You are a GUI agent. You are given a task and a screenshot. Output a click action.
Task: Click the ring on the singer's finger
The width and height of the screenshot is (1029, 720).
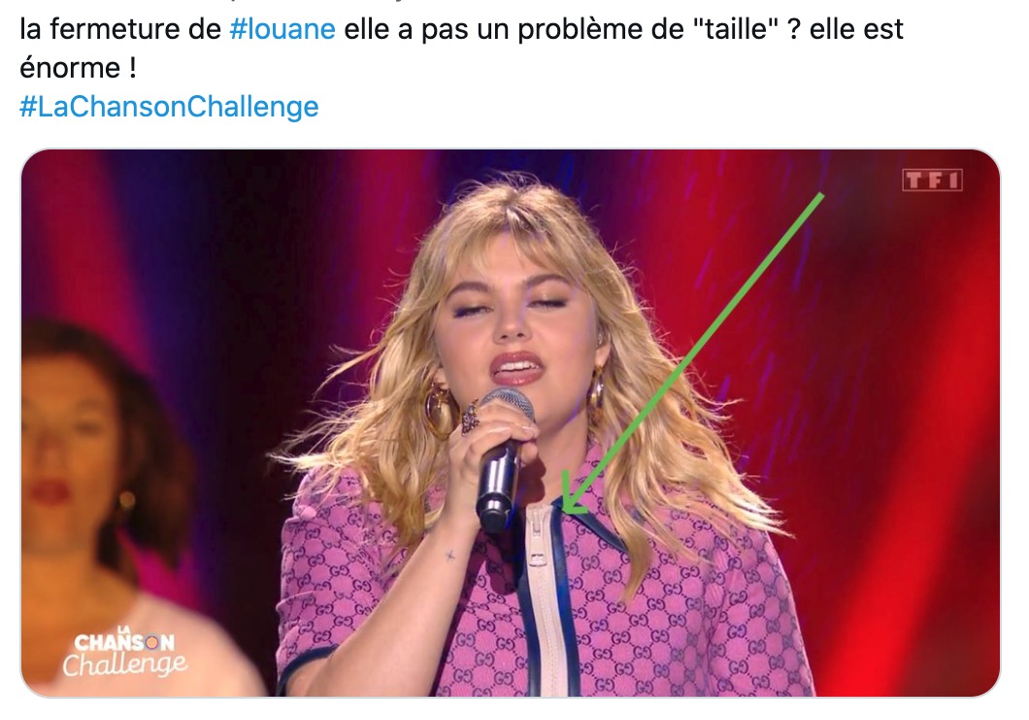tap(471, 417)
